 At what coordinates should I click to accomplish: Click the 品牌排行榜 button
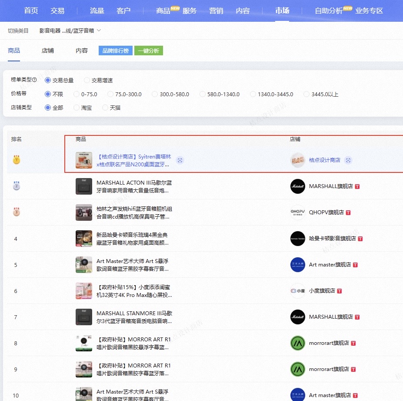click(x=115, y=51)
